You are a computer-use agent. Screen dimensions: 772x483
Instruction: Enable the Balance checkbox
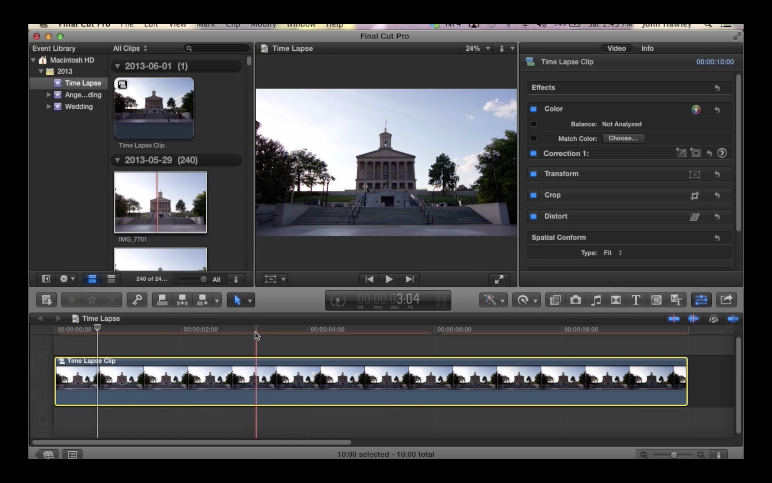[533, 124]
